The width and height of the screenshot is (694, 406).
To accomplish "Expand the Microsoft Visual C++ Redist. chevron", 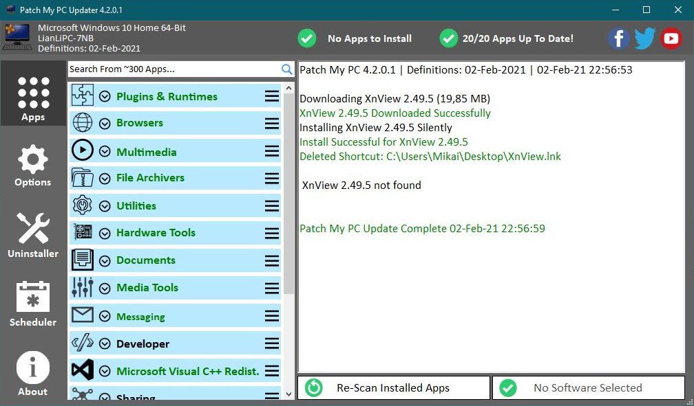I will 105,371.
